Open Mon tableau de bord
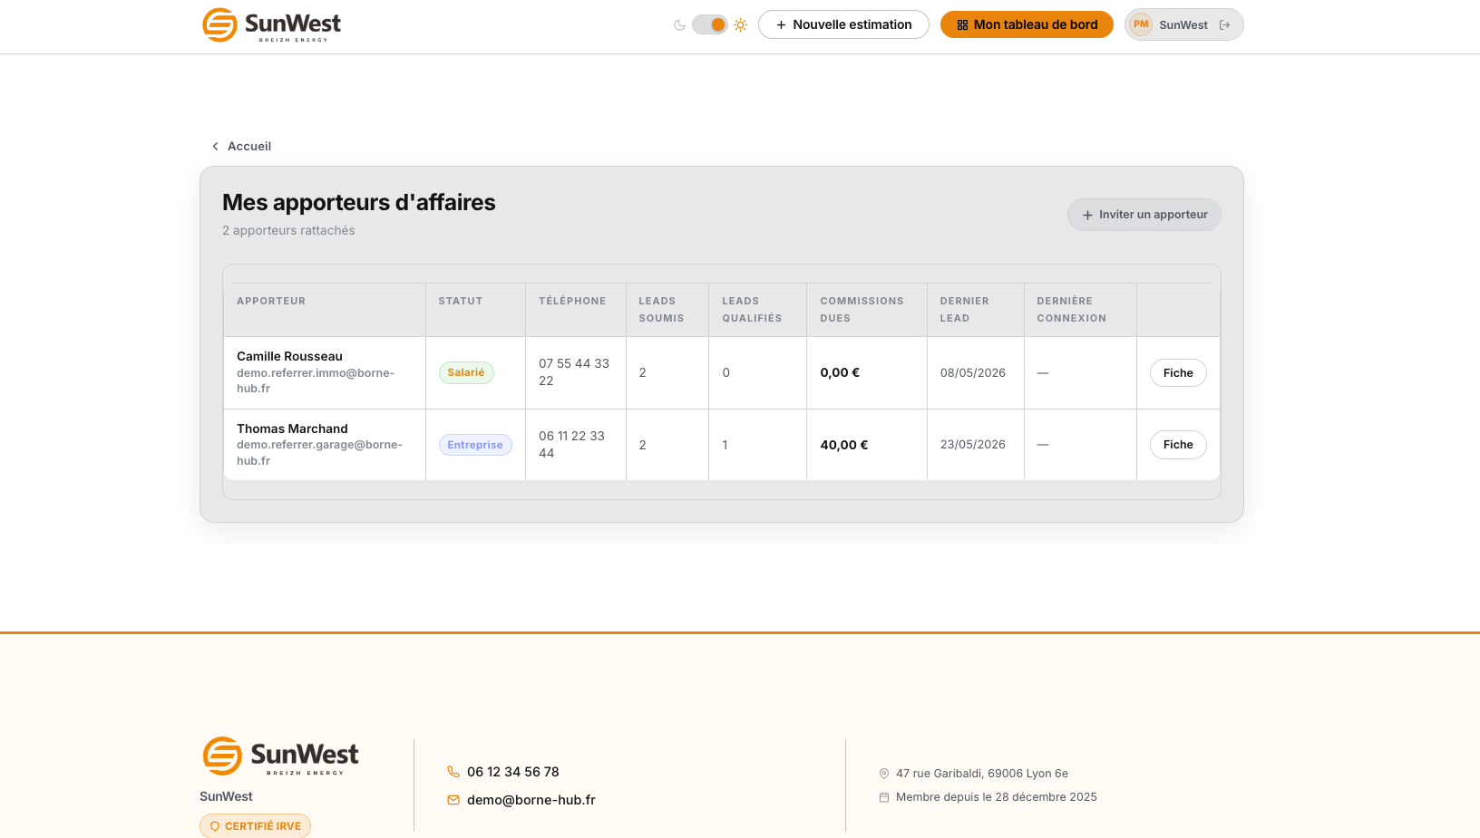 1027,24
